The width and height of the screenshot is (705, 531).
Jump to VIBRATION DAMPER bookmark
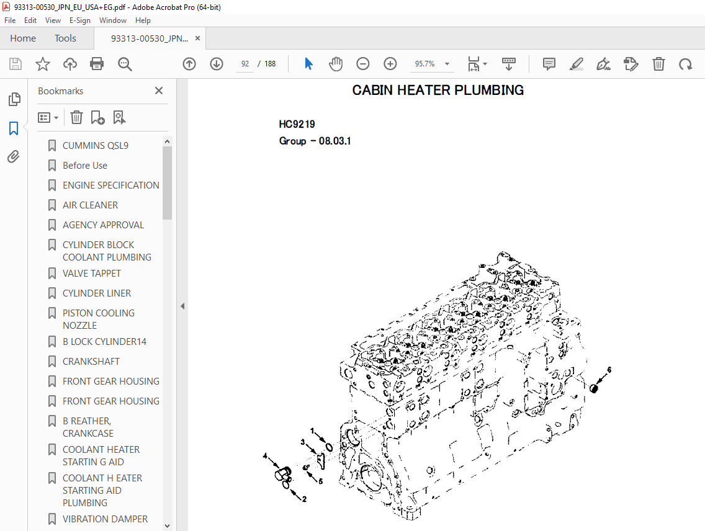tap(105, 519)
